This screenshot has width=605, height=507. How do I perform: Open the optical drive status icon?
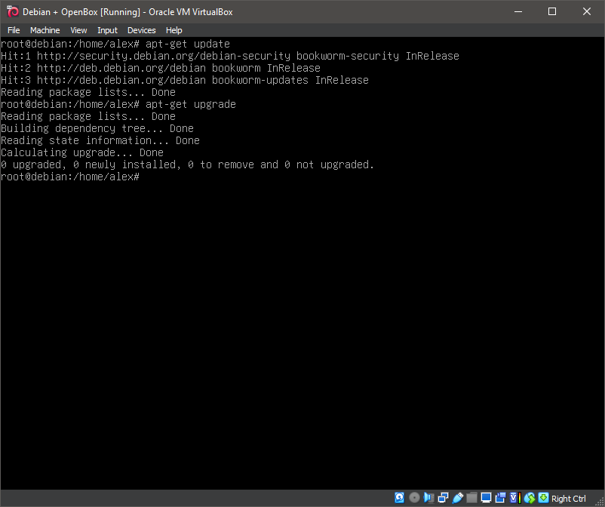coord(414,498)
